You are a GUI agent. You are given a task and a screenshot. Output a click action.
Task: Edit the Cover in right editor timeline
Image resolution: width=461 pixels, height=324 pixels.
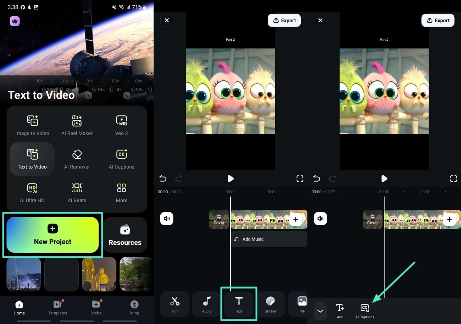[x=372, y=220]
